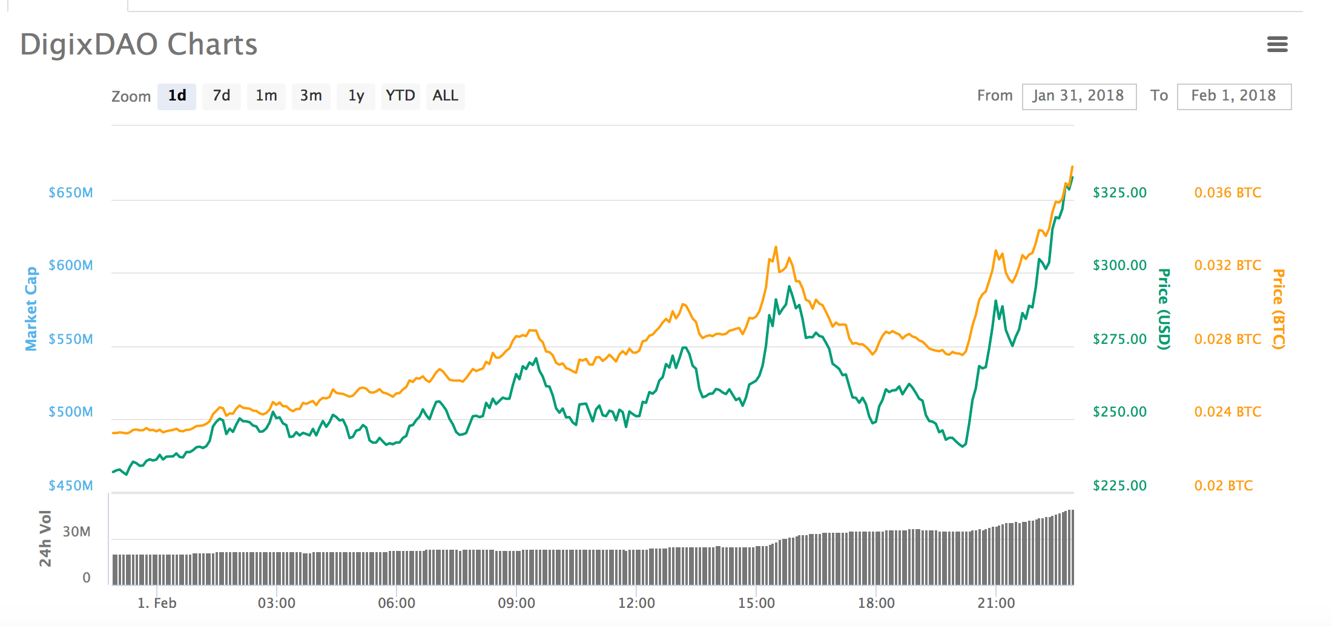Click the $275.00 price label
1332x626 pixels.
click(1119, 339)
